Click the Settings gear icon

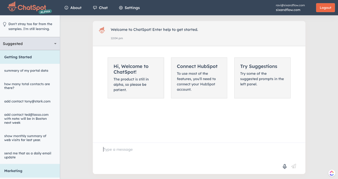121,8
